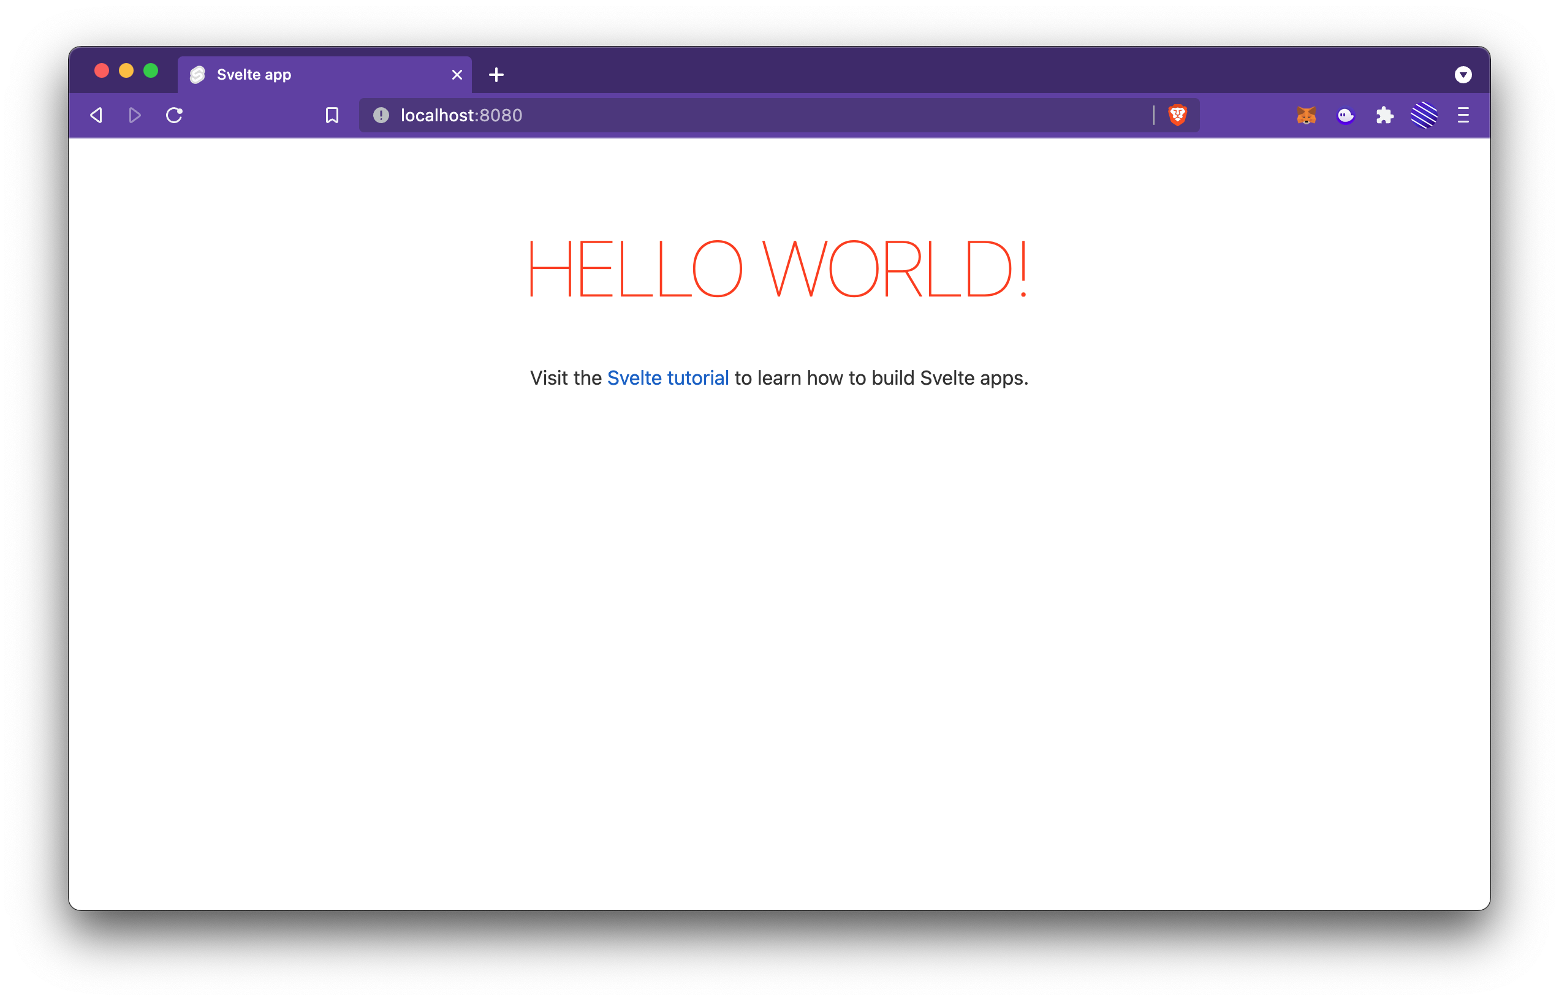Click the browser back arrow

96,116
